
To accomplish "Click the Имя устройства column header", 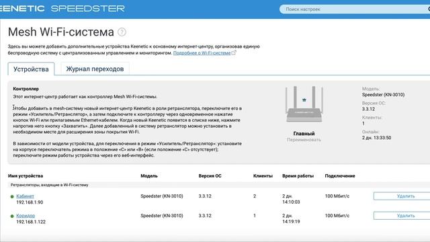I will [26, 176].
